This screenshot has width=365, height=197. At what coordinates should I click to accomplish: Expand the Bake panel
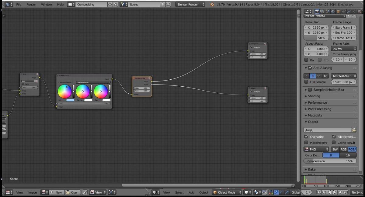311,169
